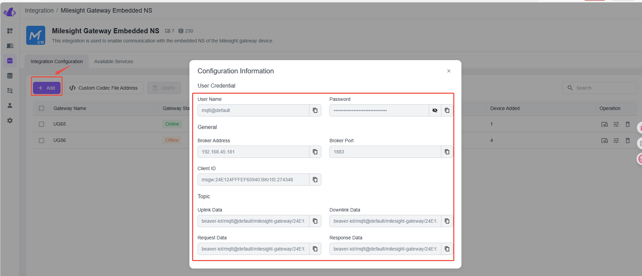Check the UG56 row checkbox

coord(41,141)
